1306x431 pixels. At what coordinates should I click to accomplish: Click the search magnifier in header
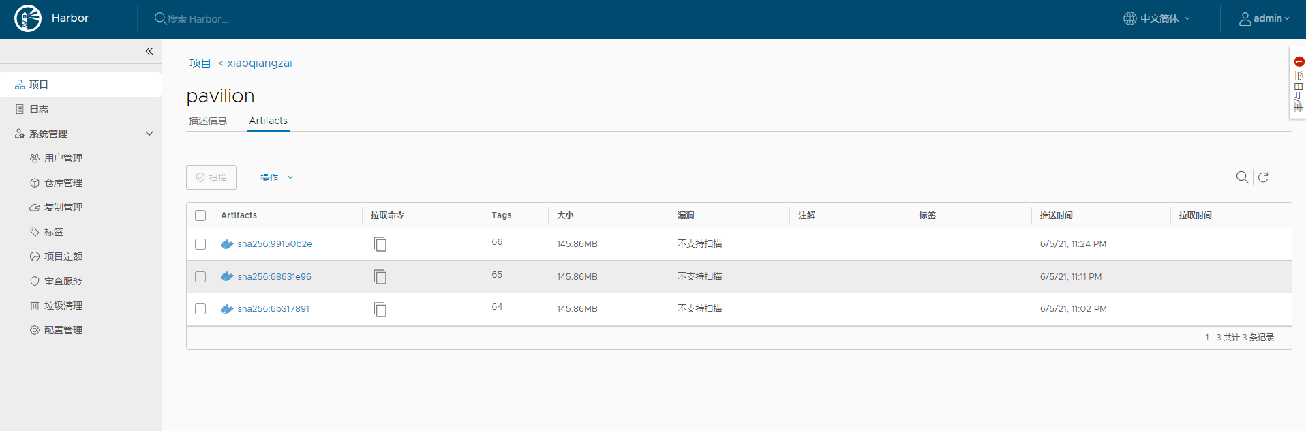point(160,18)
